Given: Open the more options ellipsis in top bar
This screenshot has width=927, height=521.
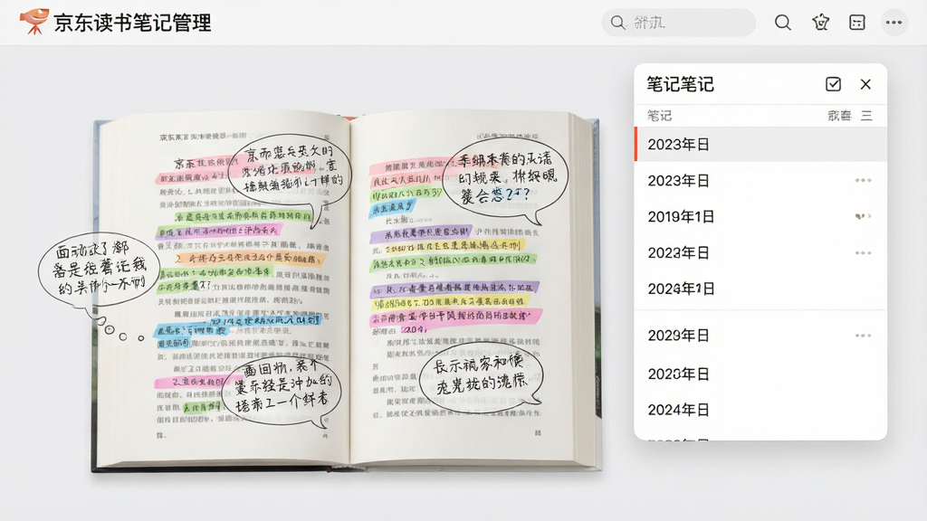Looking at the screenshot, I should 894,23.
